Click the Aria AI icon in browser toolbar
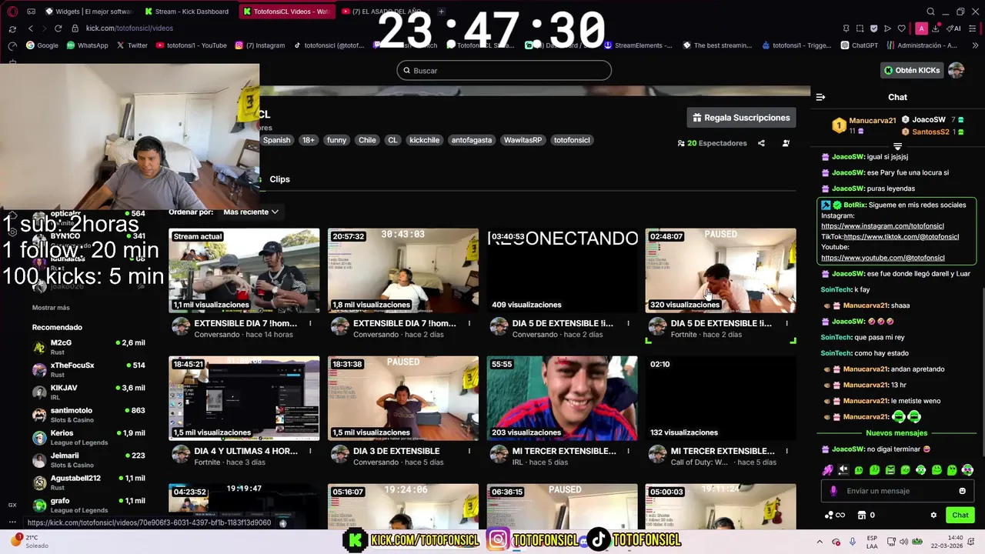The image size is (985, 554). coord(953,28)
